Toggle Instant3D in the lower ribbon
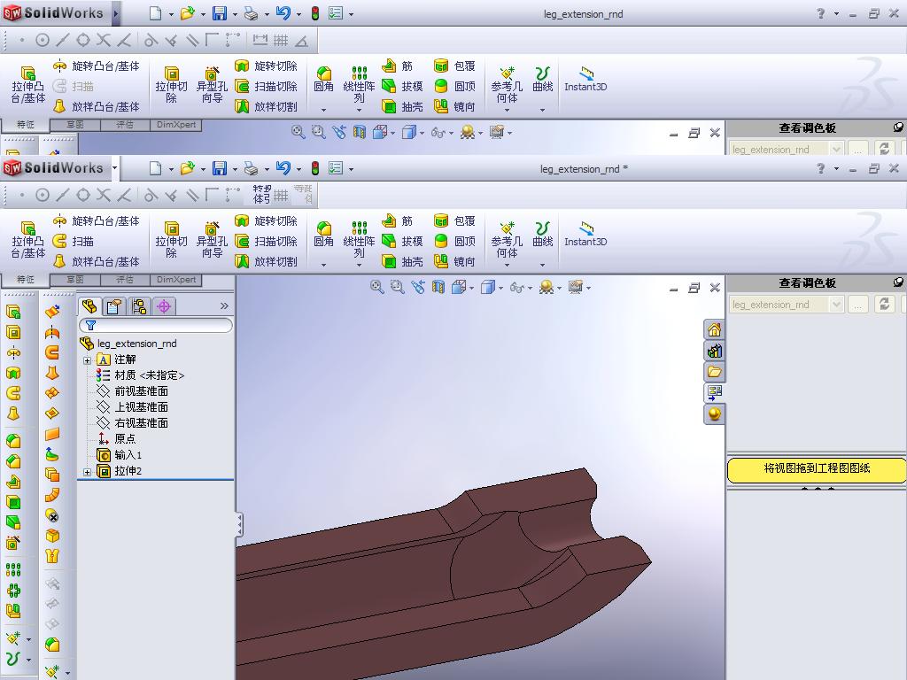 [x=585, y=234]
